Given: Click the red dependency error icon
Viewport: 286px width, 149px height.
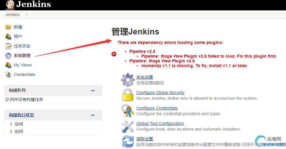Looking at the screenshot, I should pyautogui.click(x=114, y=54).
